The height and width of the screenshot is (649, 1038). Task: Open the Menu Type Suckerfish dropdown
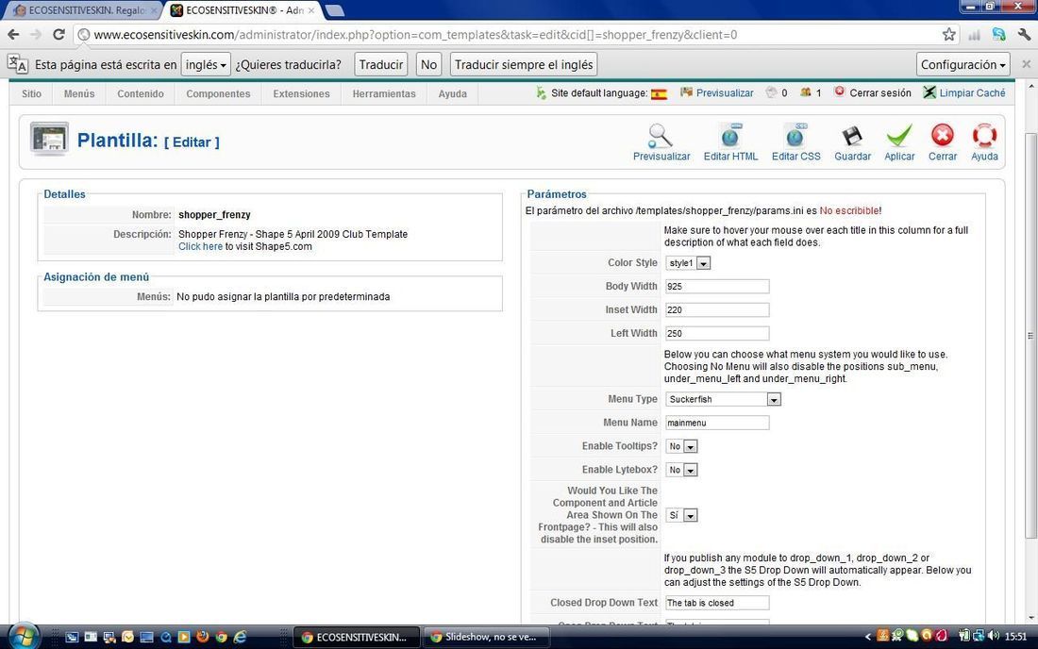pos(724,399)
